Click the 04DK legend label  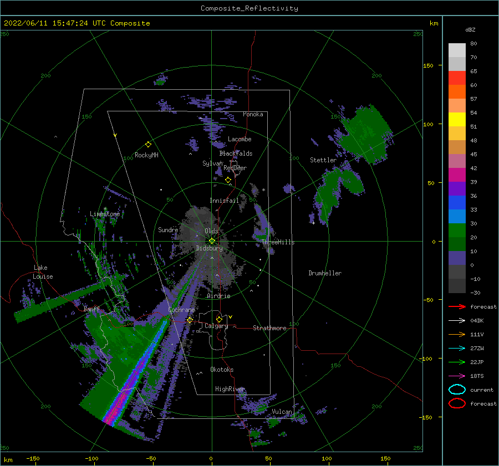tap(477, 321)
